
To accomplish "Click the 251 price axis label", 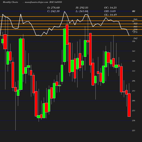I will pyautogui.click(x=133, y=111).
